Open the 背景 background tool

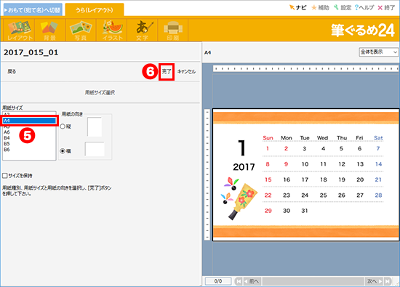click(49, 30)
